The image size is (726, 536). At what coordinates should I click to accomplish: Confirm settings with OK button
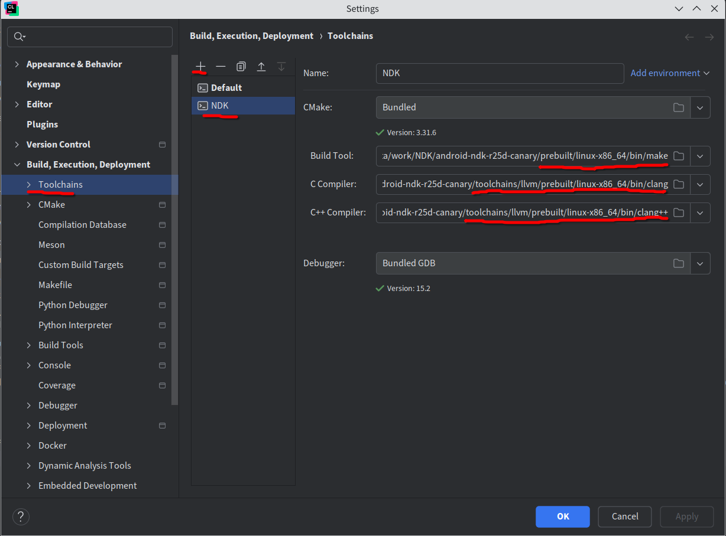(x=563, y=517)
